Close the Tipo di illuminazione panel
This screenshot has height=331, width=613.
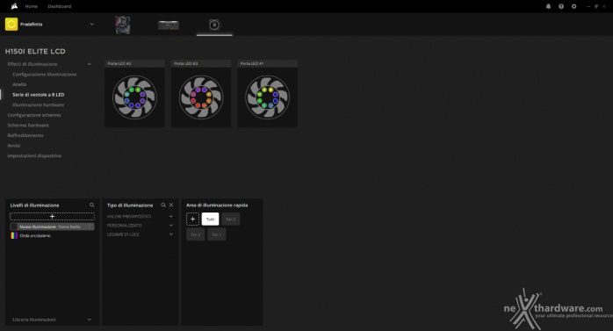click(x=171, y=205)
